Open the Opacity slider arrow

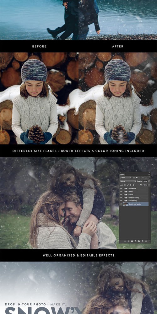pyautogui.click(x=149, y=181)
